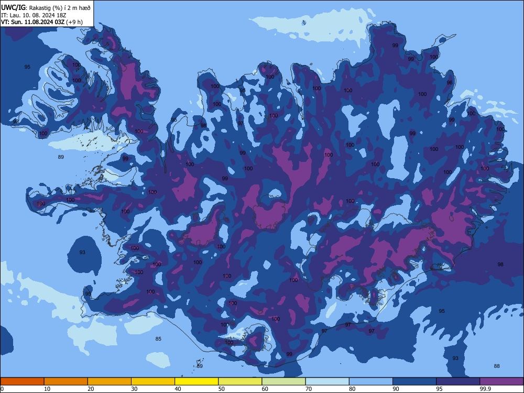Click the dark orange 0–10 legend swatch

pyautogui.click(x=22, y=381)
